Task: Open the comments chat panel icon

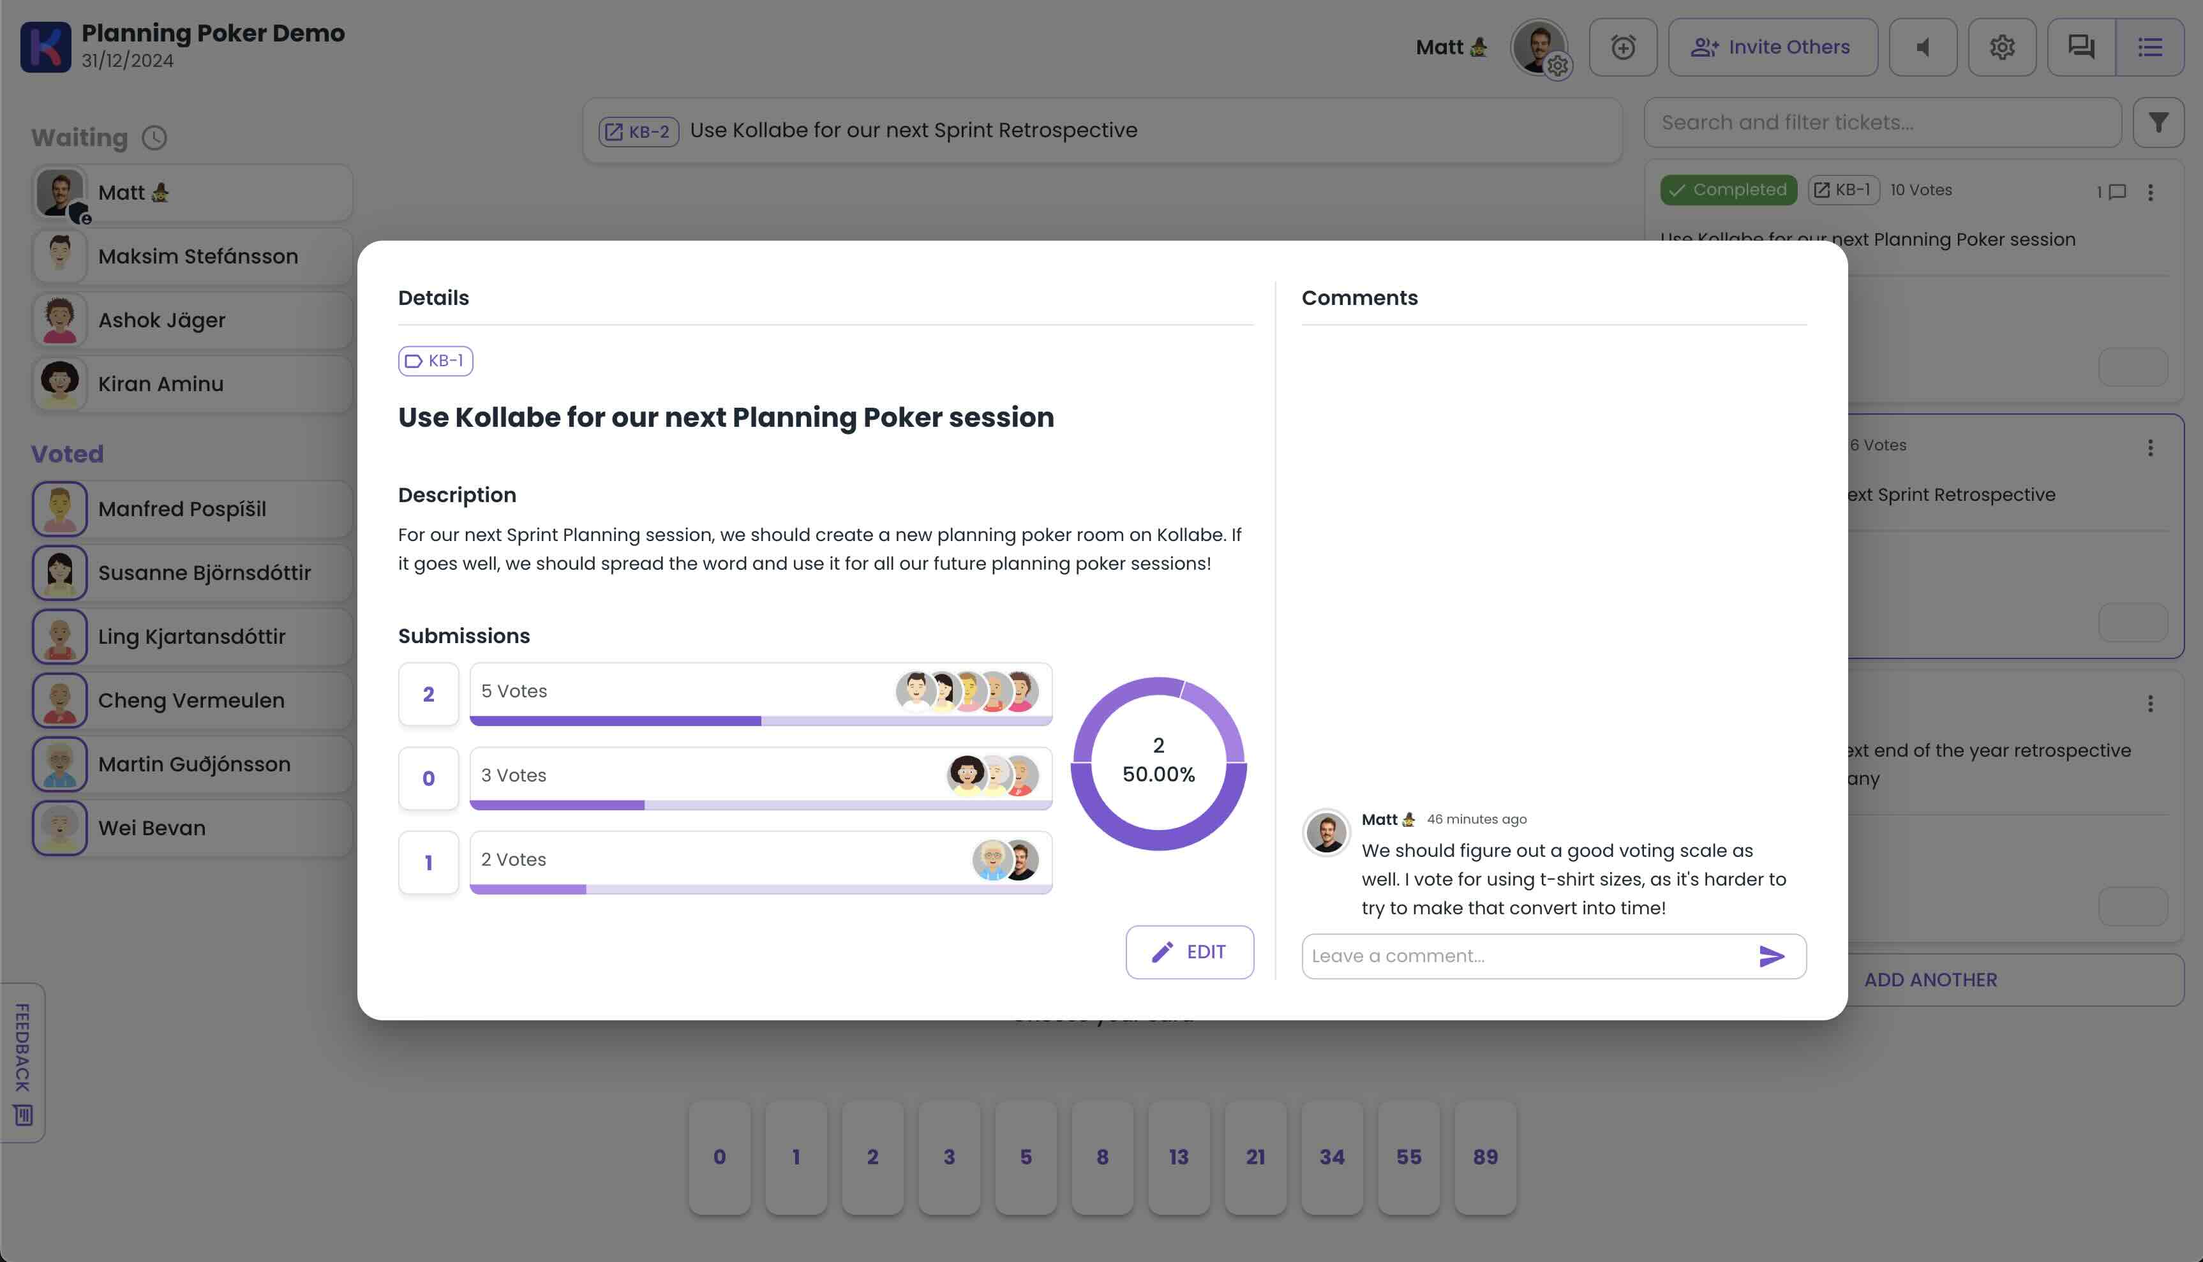Action: 2080,47
